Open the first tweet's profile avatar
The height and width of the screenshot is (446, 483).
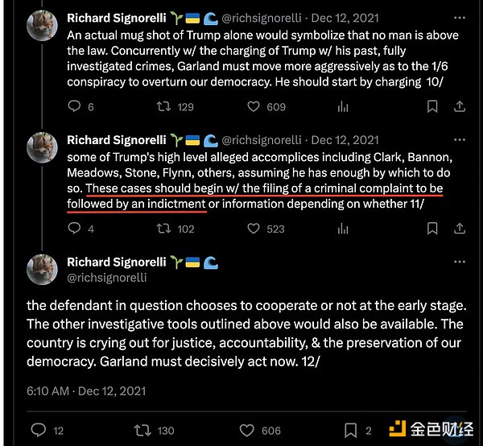pos(42,26)
